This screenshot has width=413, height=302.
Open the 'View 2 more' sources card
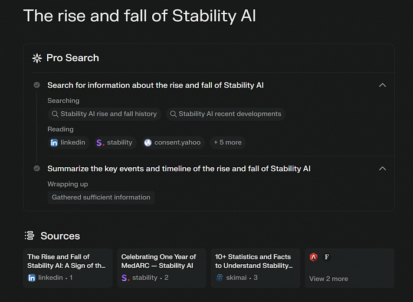click(x=349, y=268)
